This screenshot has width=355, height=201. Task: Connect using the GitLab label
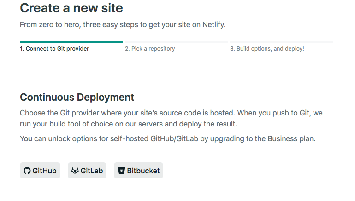pos(92,171)
